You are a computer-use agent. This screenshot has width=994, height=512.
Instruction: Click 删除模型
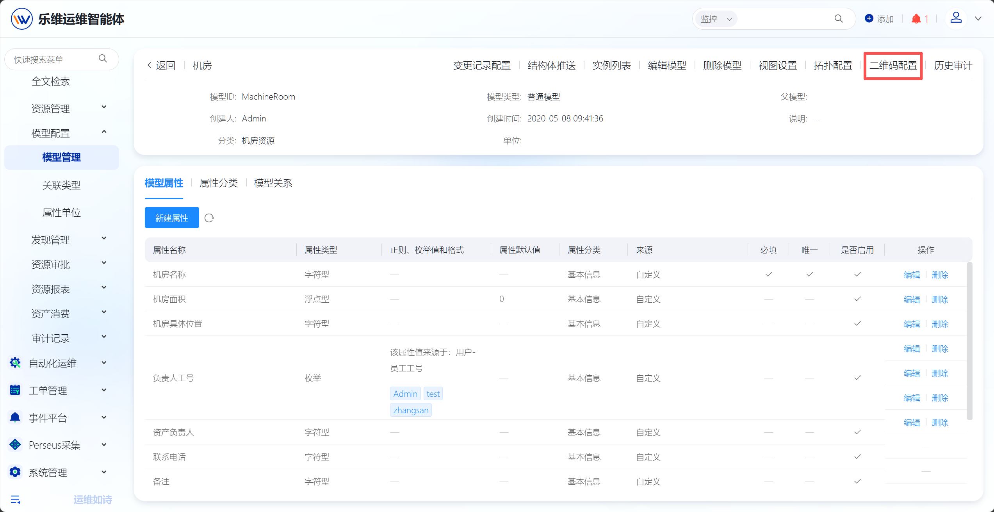722,65
